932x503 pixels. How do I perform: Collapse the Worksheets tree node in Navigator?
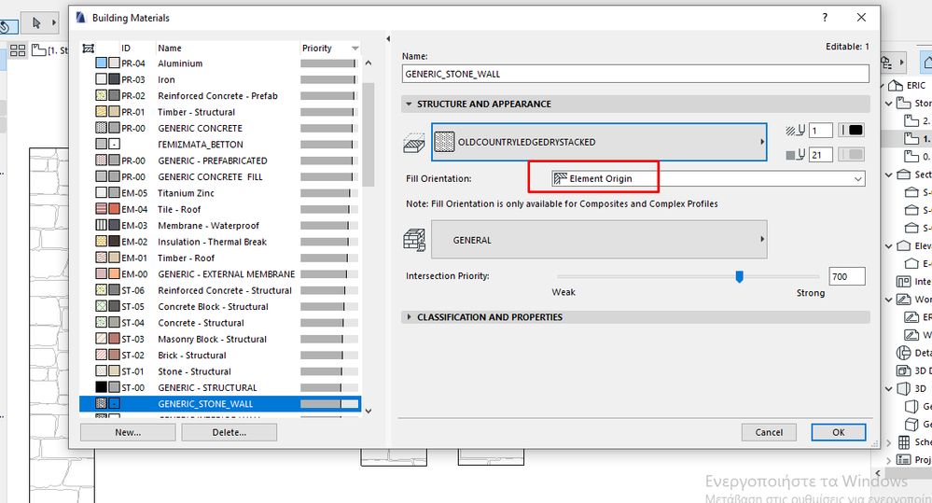888,300
